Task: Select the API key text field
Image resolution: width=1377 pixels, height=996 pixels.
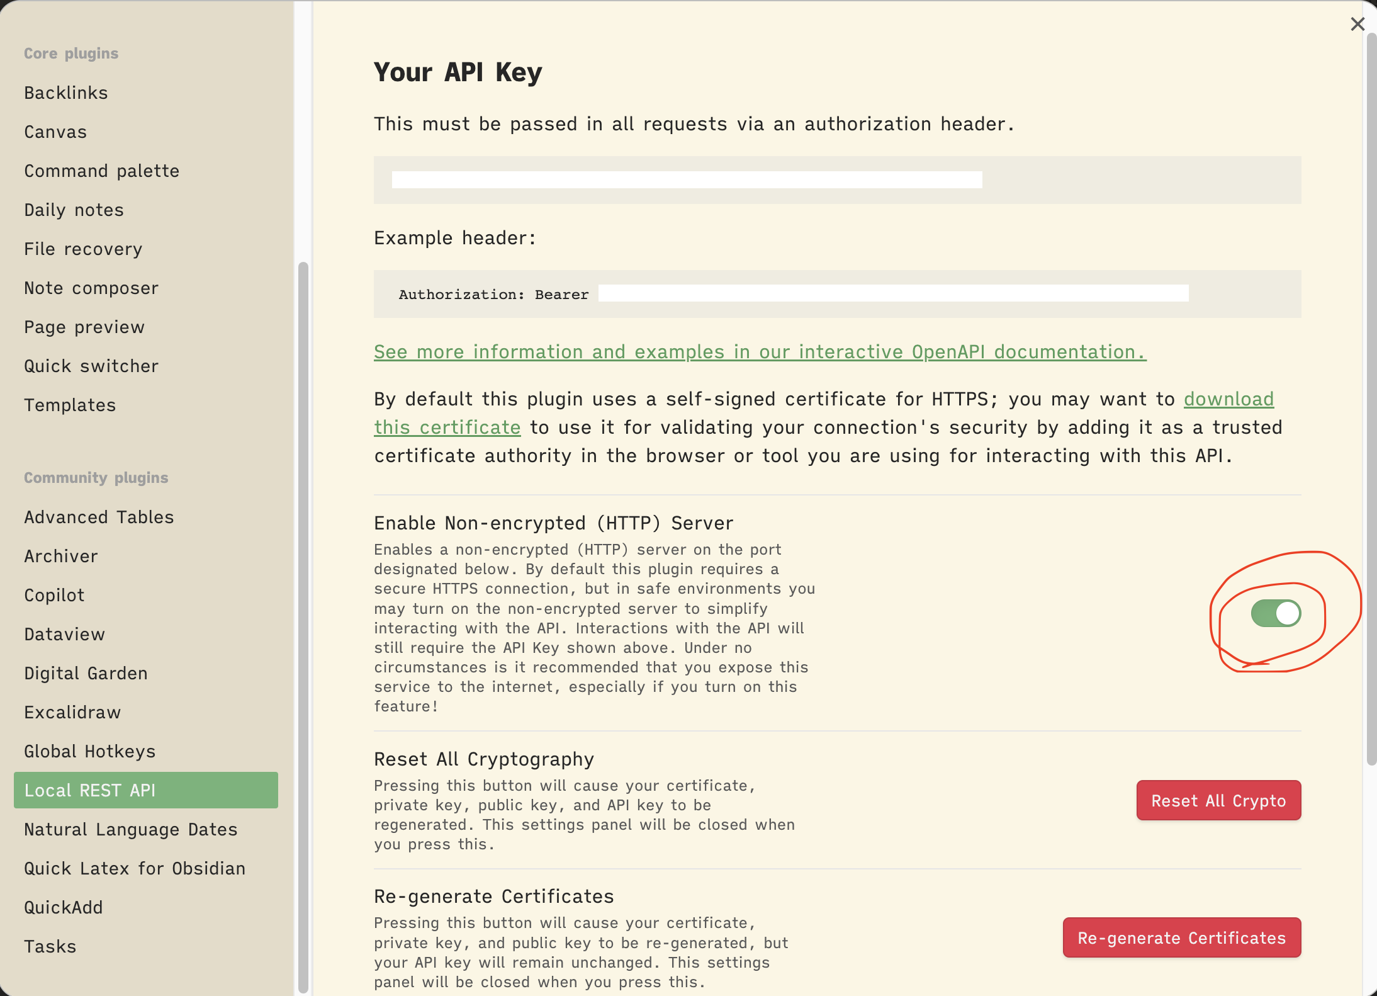Action: [687, 180]
